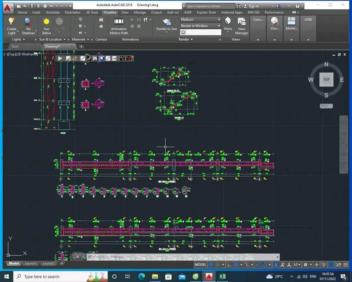Switch to the Annotate ribbon tab

[52, 12]
